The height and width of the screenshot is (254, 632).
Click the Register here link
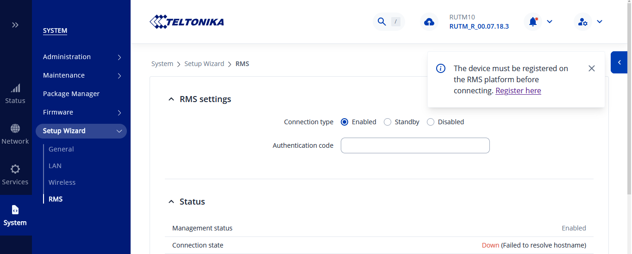518,91
